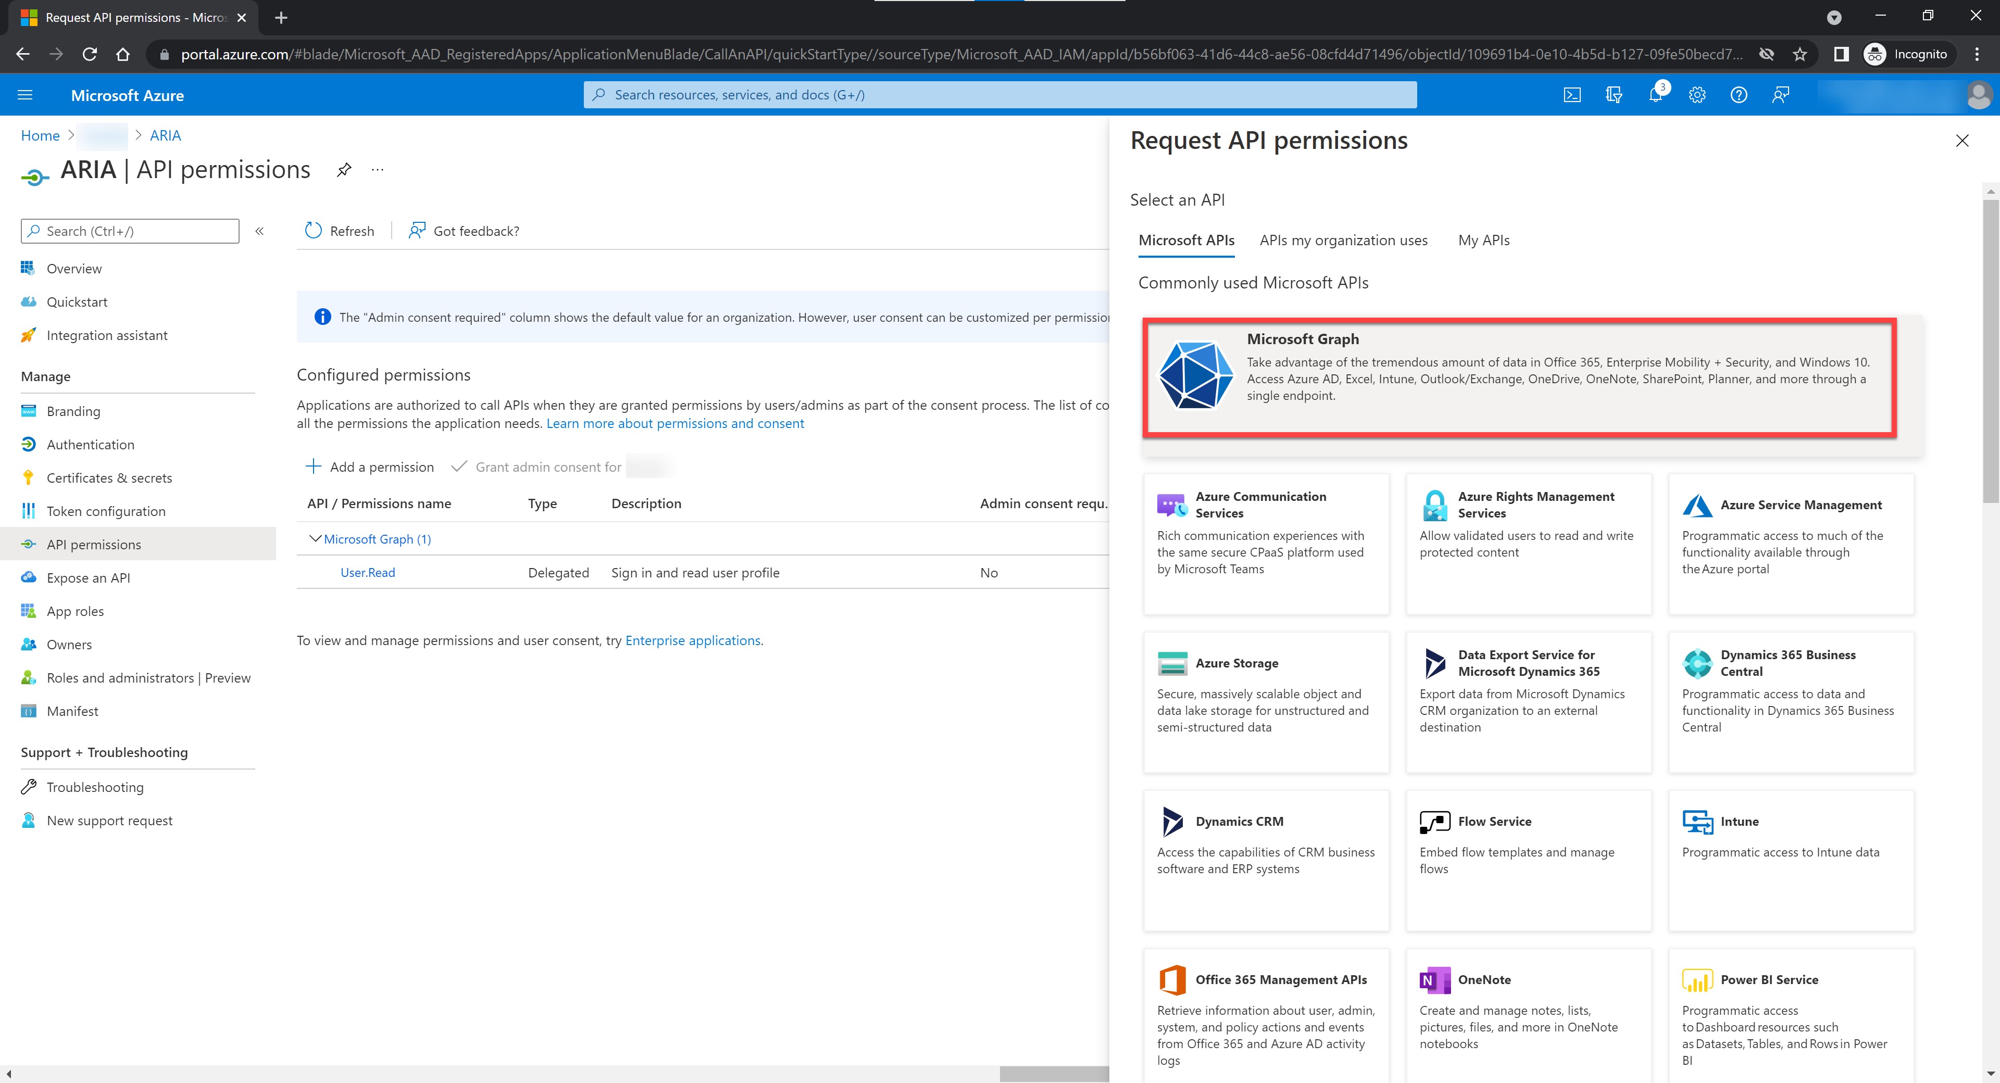Open the portal hamburger menu
This screenshot has height=1083, width=2000.
point(25,95)
